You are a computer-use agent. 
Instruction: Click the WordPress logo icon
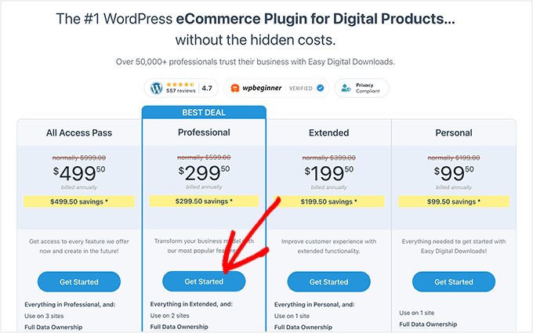pos(157,89)
